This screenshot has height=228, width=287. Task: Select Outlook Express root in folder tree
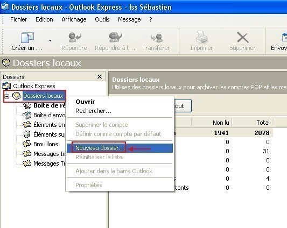(34, 86)
